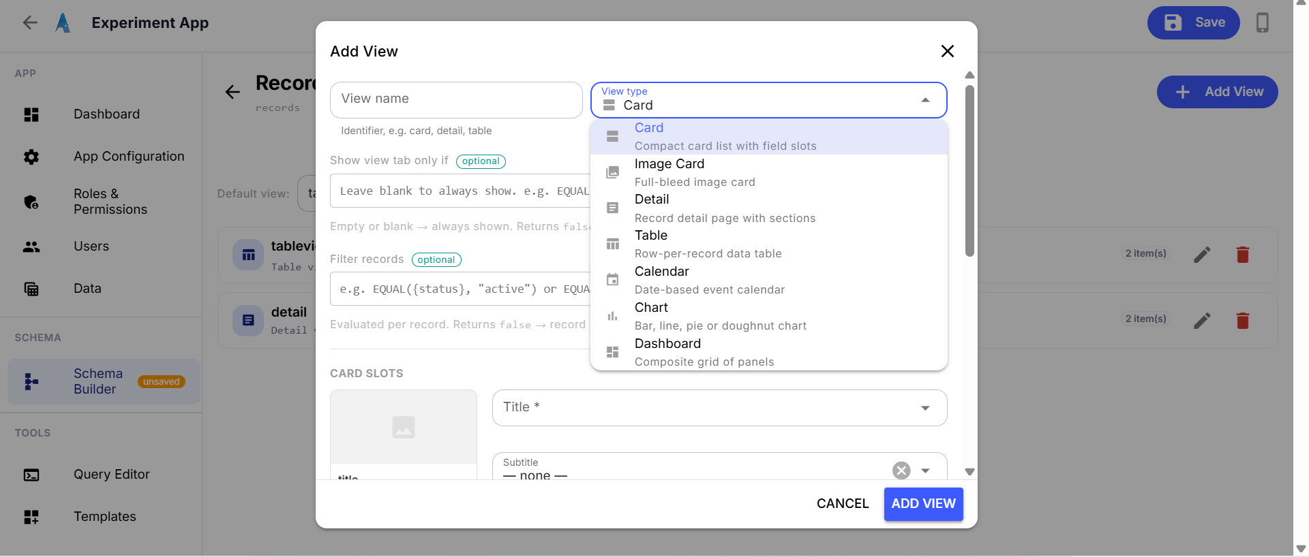
Task: Open the Templates tool
Action: point(101,517)
